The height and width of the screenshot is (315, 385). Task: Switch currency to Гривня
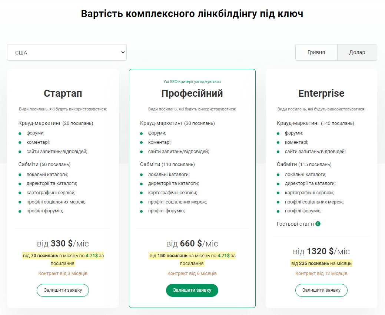click(x=316, y=52)
